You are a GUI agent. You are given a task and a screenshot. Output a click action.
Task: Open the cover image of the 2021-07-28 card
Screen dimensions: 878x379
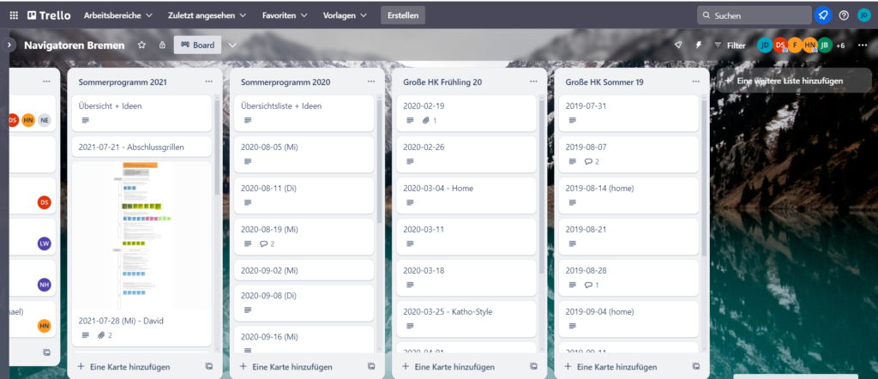[141, 236]
